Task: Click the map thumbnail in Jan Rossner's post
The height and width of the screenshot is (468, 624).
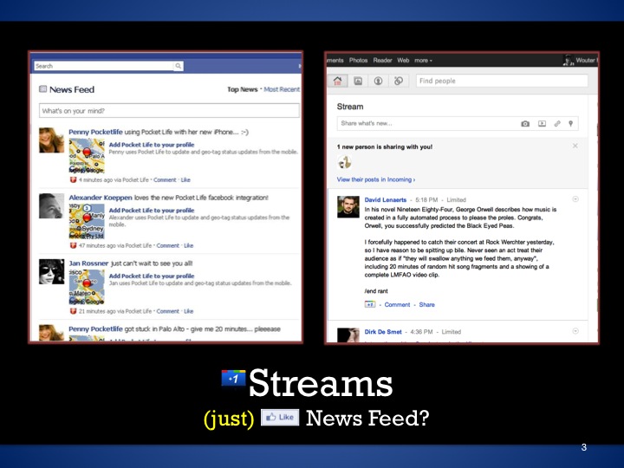Action: [87, 289]
